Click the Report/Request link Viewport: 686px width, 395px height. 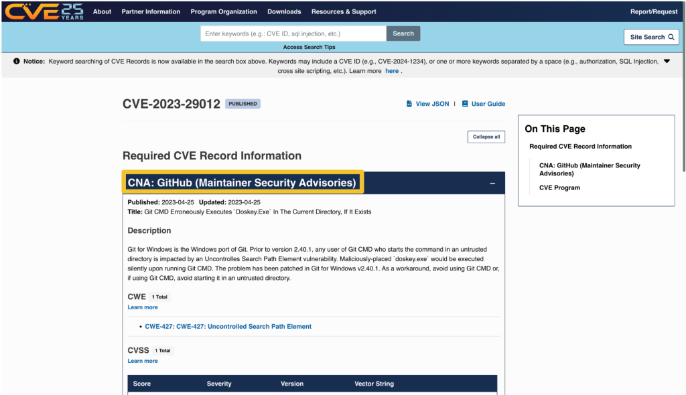[x=654, y=11]
